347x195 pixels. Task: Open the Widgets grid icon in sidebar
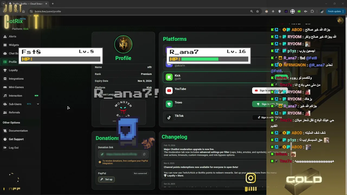tap(5, 45)
